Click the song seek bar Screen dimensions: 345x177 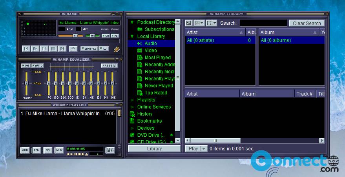71,41
